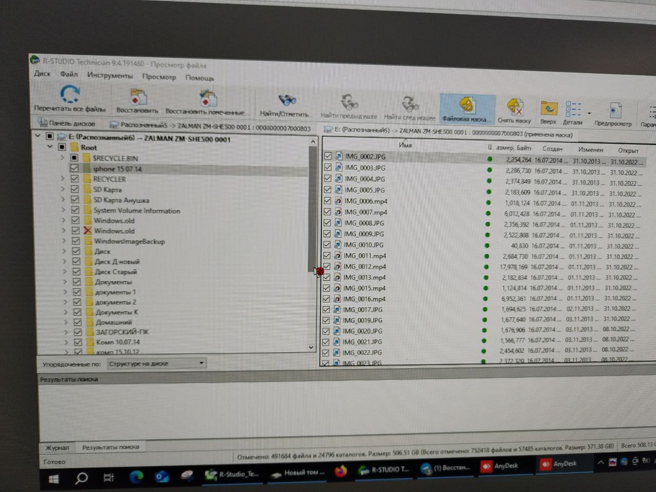
Task: Select the Комп 10.07.14 folder
Action: click(x=118, y=342)
